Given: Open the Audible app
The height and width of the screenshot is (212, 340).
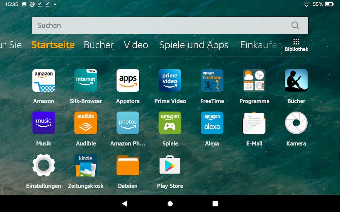Looking at the screenshot, I should [x=86, y=123].
